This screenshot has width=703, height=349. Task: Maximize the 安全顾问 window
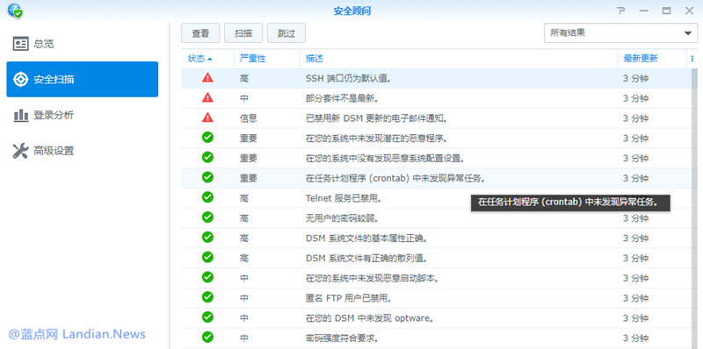pyautogui.click(x=667, y=11)
